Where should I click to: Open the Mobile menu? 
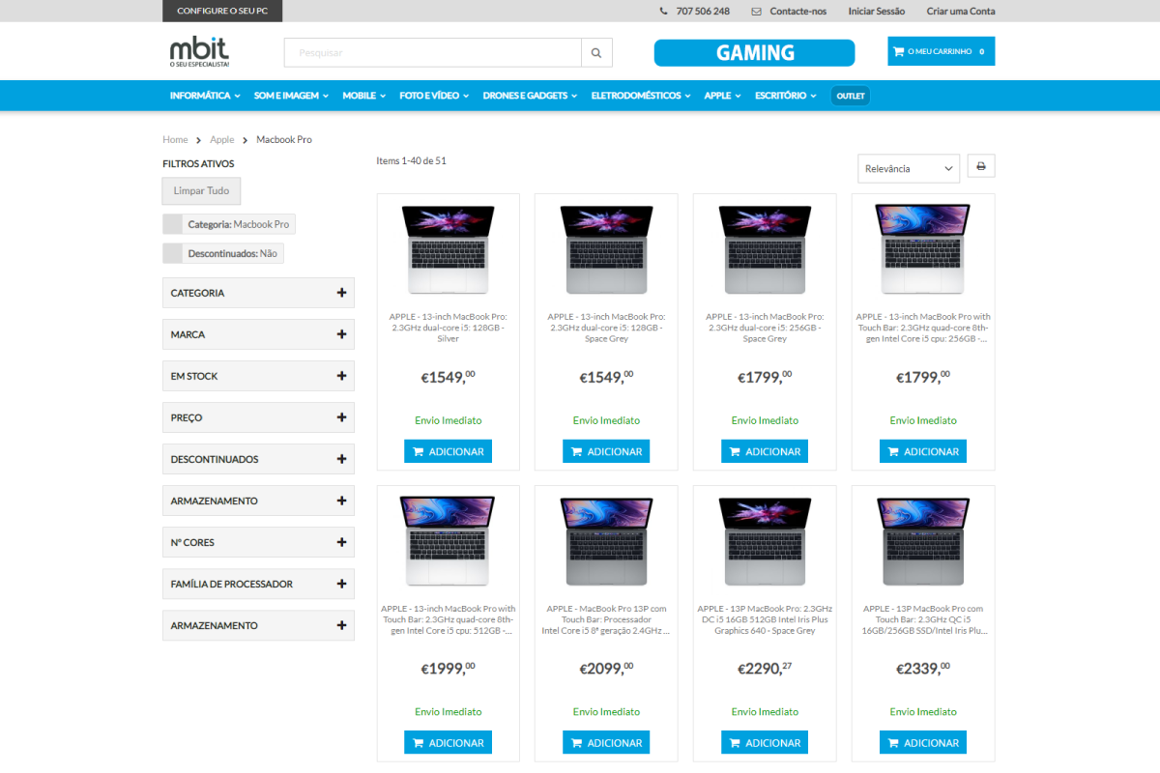pos(363,96)
